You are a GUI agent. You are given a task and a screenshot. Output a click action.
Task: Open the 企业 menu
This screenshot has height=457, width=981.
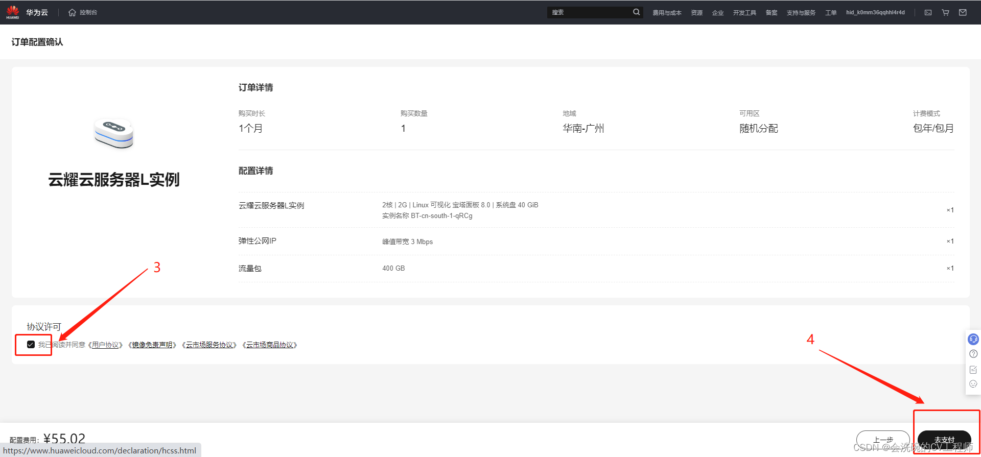click(x=718, y=13)
